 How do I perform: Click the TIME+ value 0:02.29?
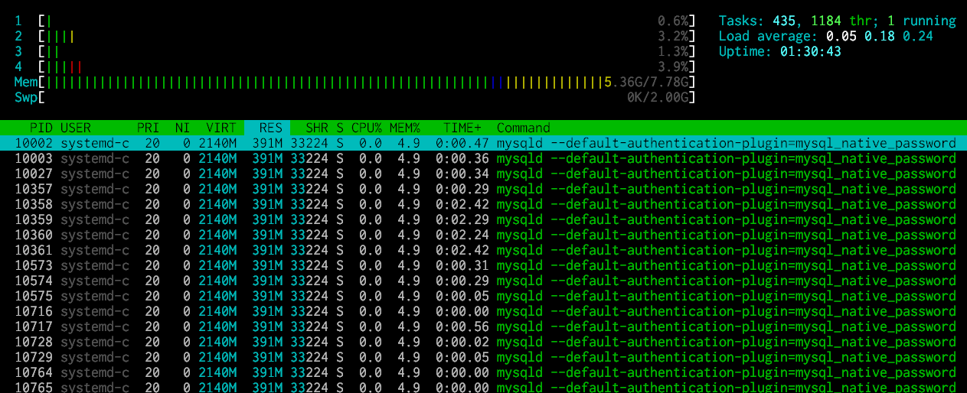462,219
